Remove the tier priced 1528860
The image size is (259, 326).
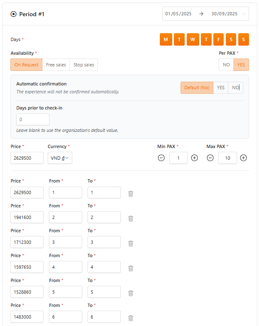click(131, 293)
